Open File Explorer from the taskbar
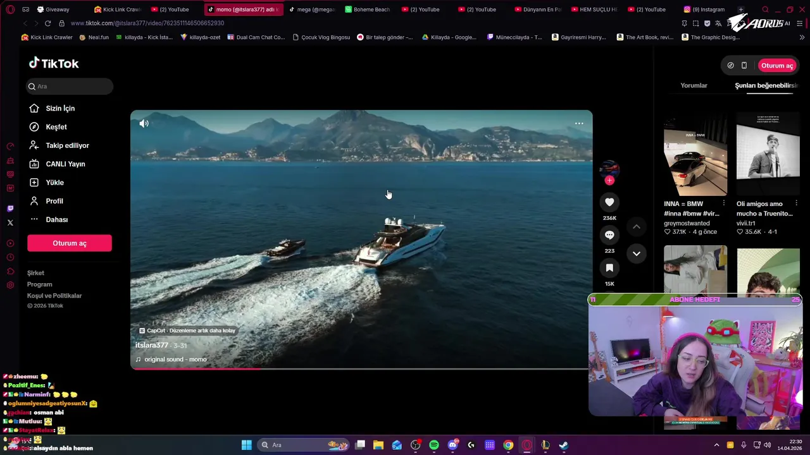This screenshot has width=810, height=455. (378, 445)
